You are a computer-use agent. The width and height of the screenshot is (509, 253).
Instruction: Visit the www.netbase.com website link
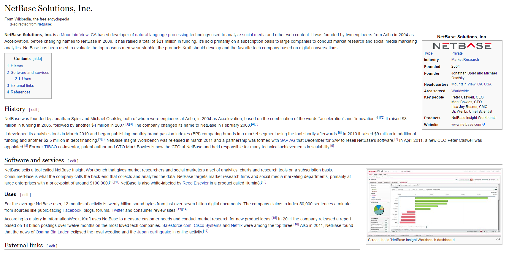pyautogui.click(x=466, y=125)
